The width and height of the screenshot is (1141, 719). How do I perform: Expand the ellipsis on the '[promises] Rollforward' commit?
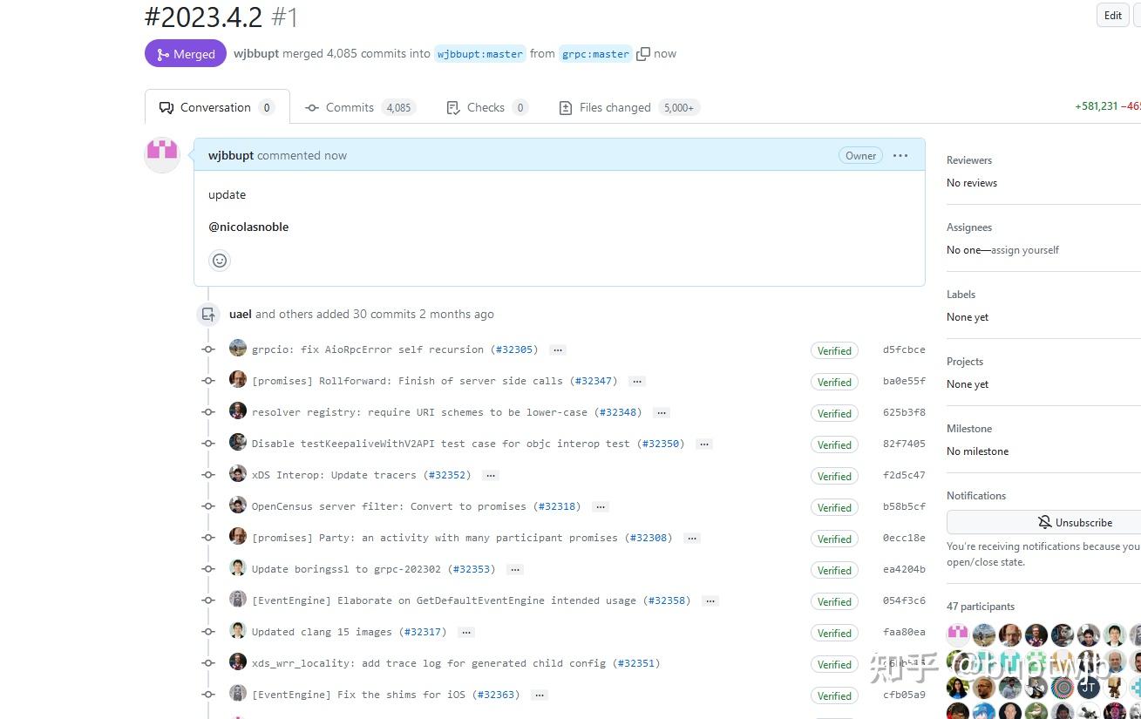[636, 381]
